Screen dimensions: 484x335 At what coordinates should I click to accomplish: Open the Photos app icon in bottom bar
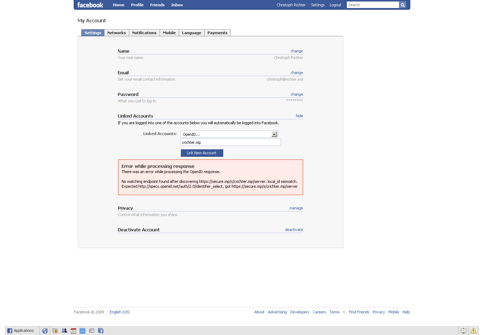coord(55,331)
